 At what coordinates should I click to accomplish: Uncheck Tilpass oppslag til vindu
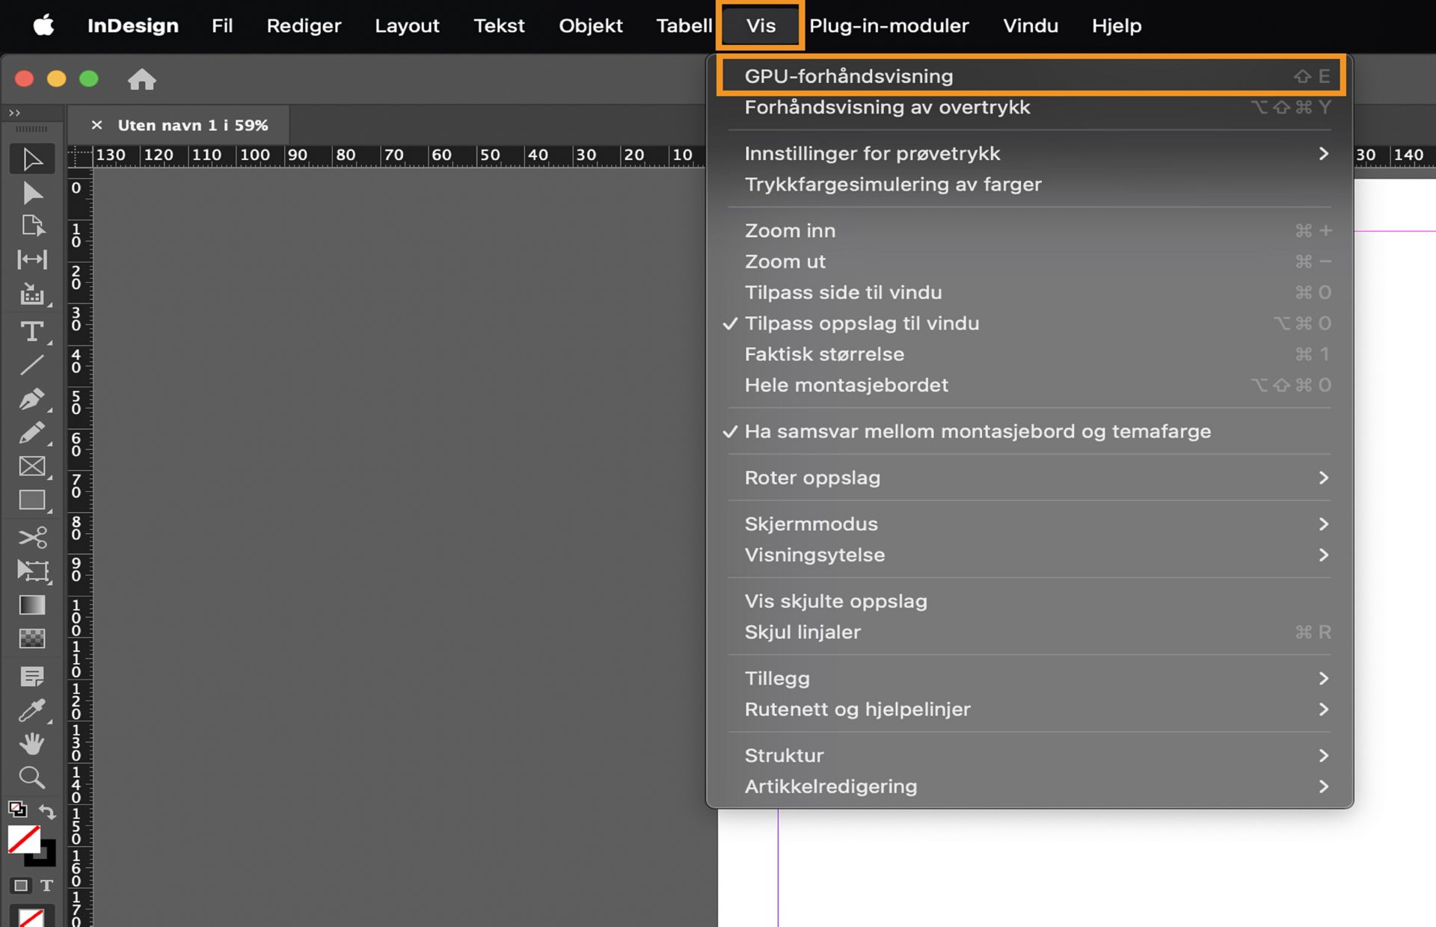point(862,324)
